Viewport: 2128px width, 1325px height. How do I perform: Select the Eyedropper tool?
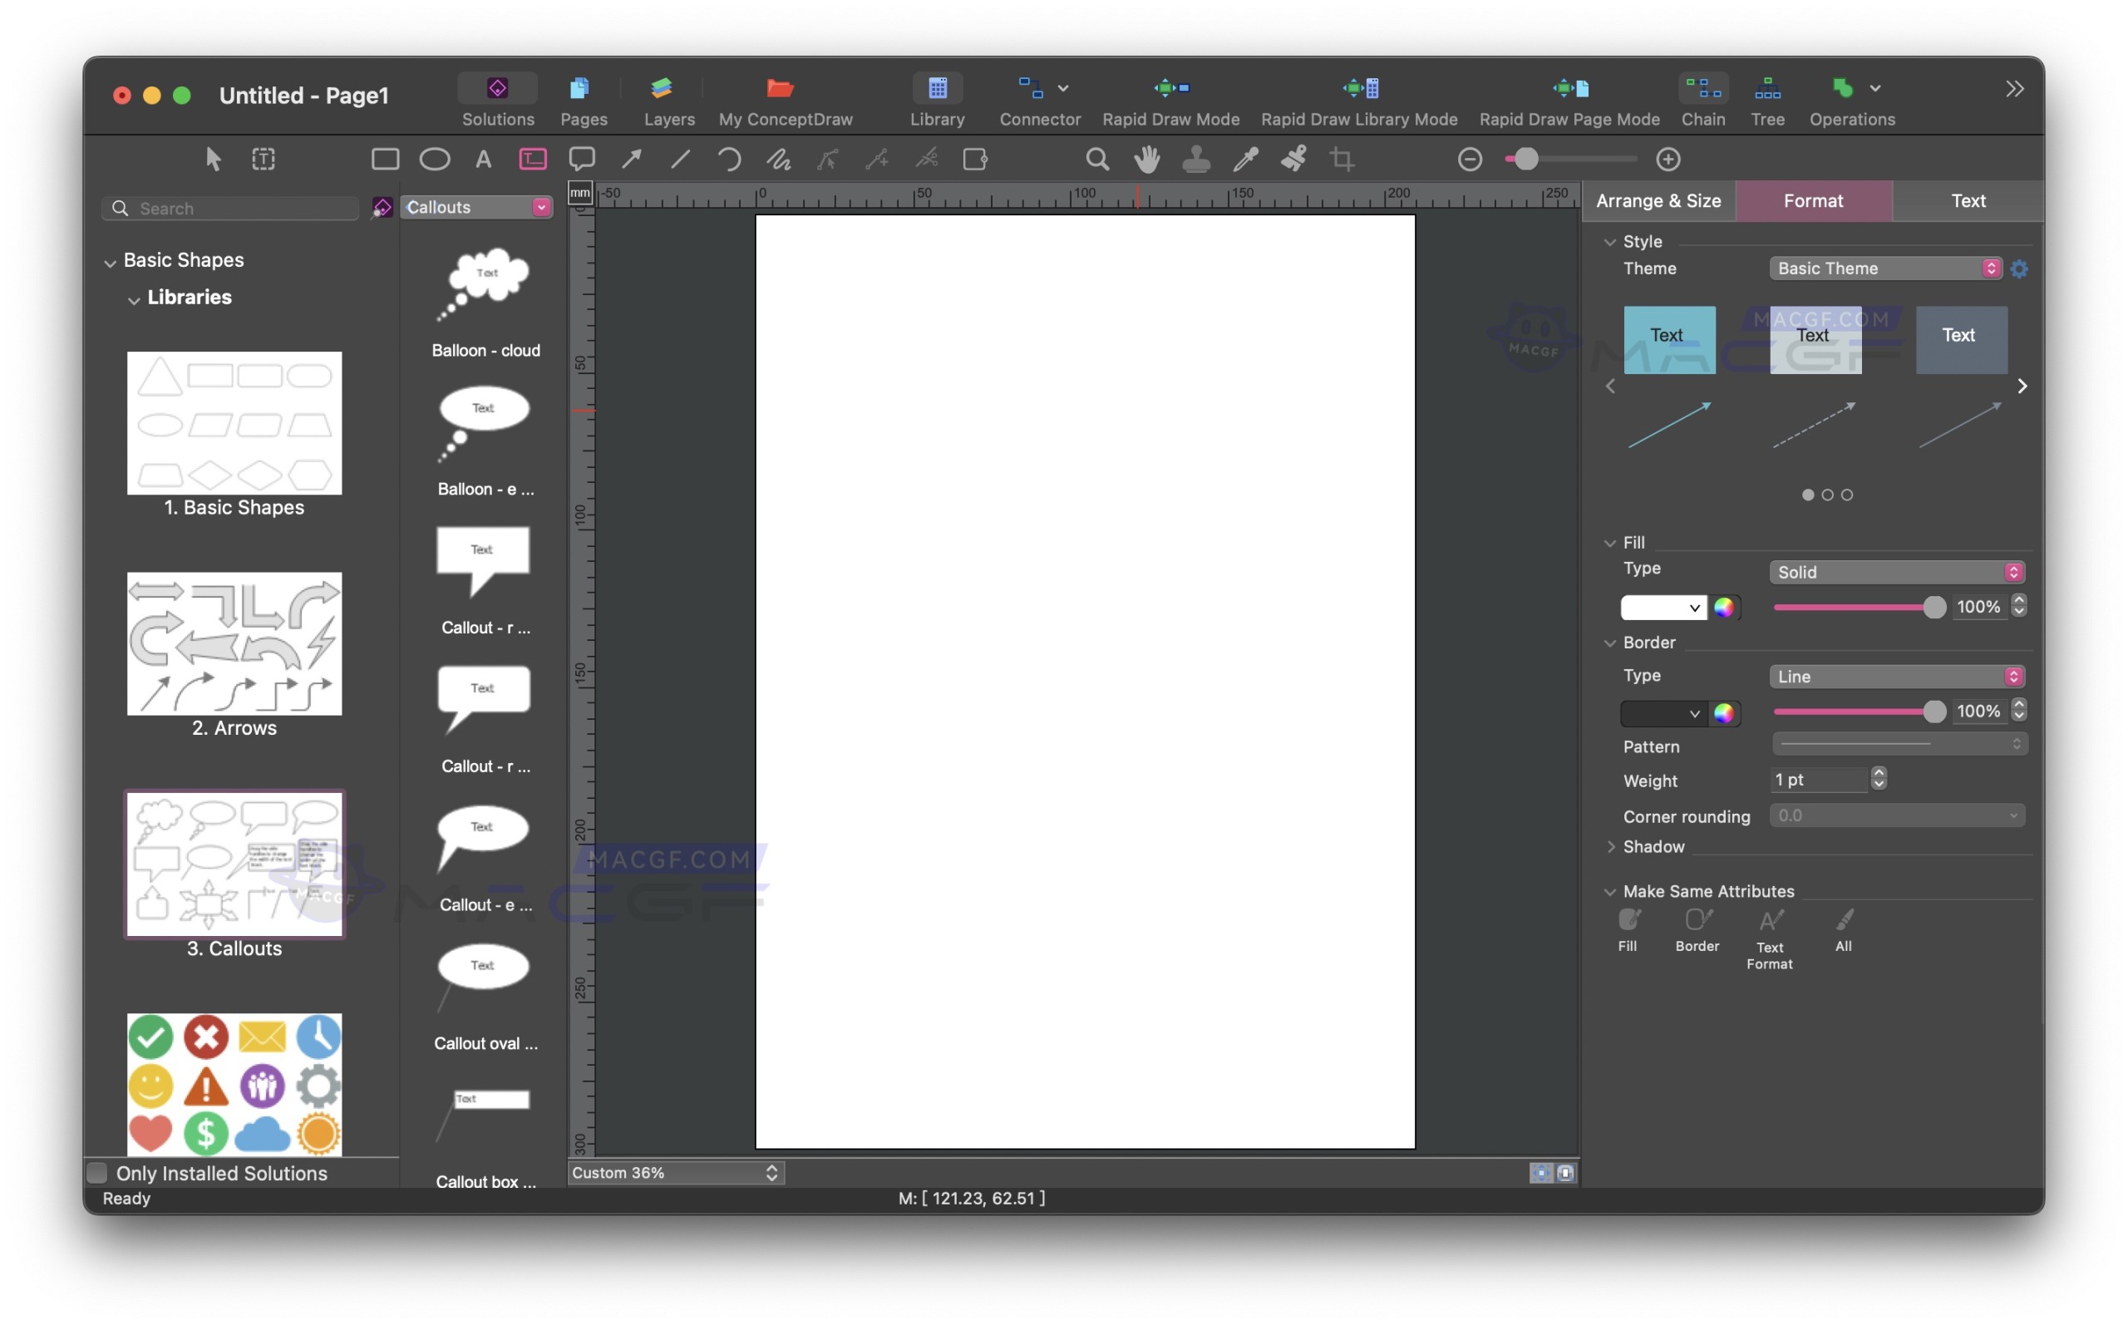[x=1245, y=159]
